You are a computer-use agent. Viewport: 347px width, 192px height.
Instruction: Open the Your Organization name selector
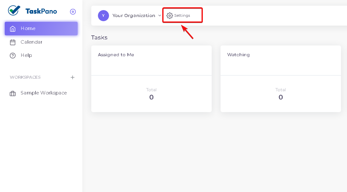click(134, 16)
